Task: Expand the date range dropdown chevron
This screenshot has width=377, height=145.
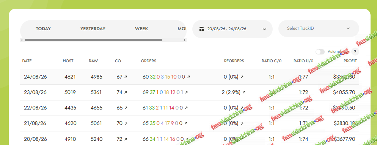Action: [x=264, y=29]
